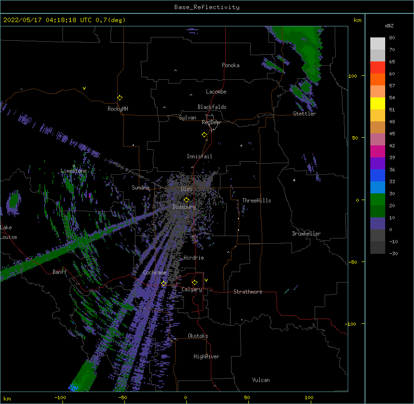Click the yellow V marker northwest of RockyMH

point(84,88)
